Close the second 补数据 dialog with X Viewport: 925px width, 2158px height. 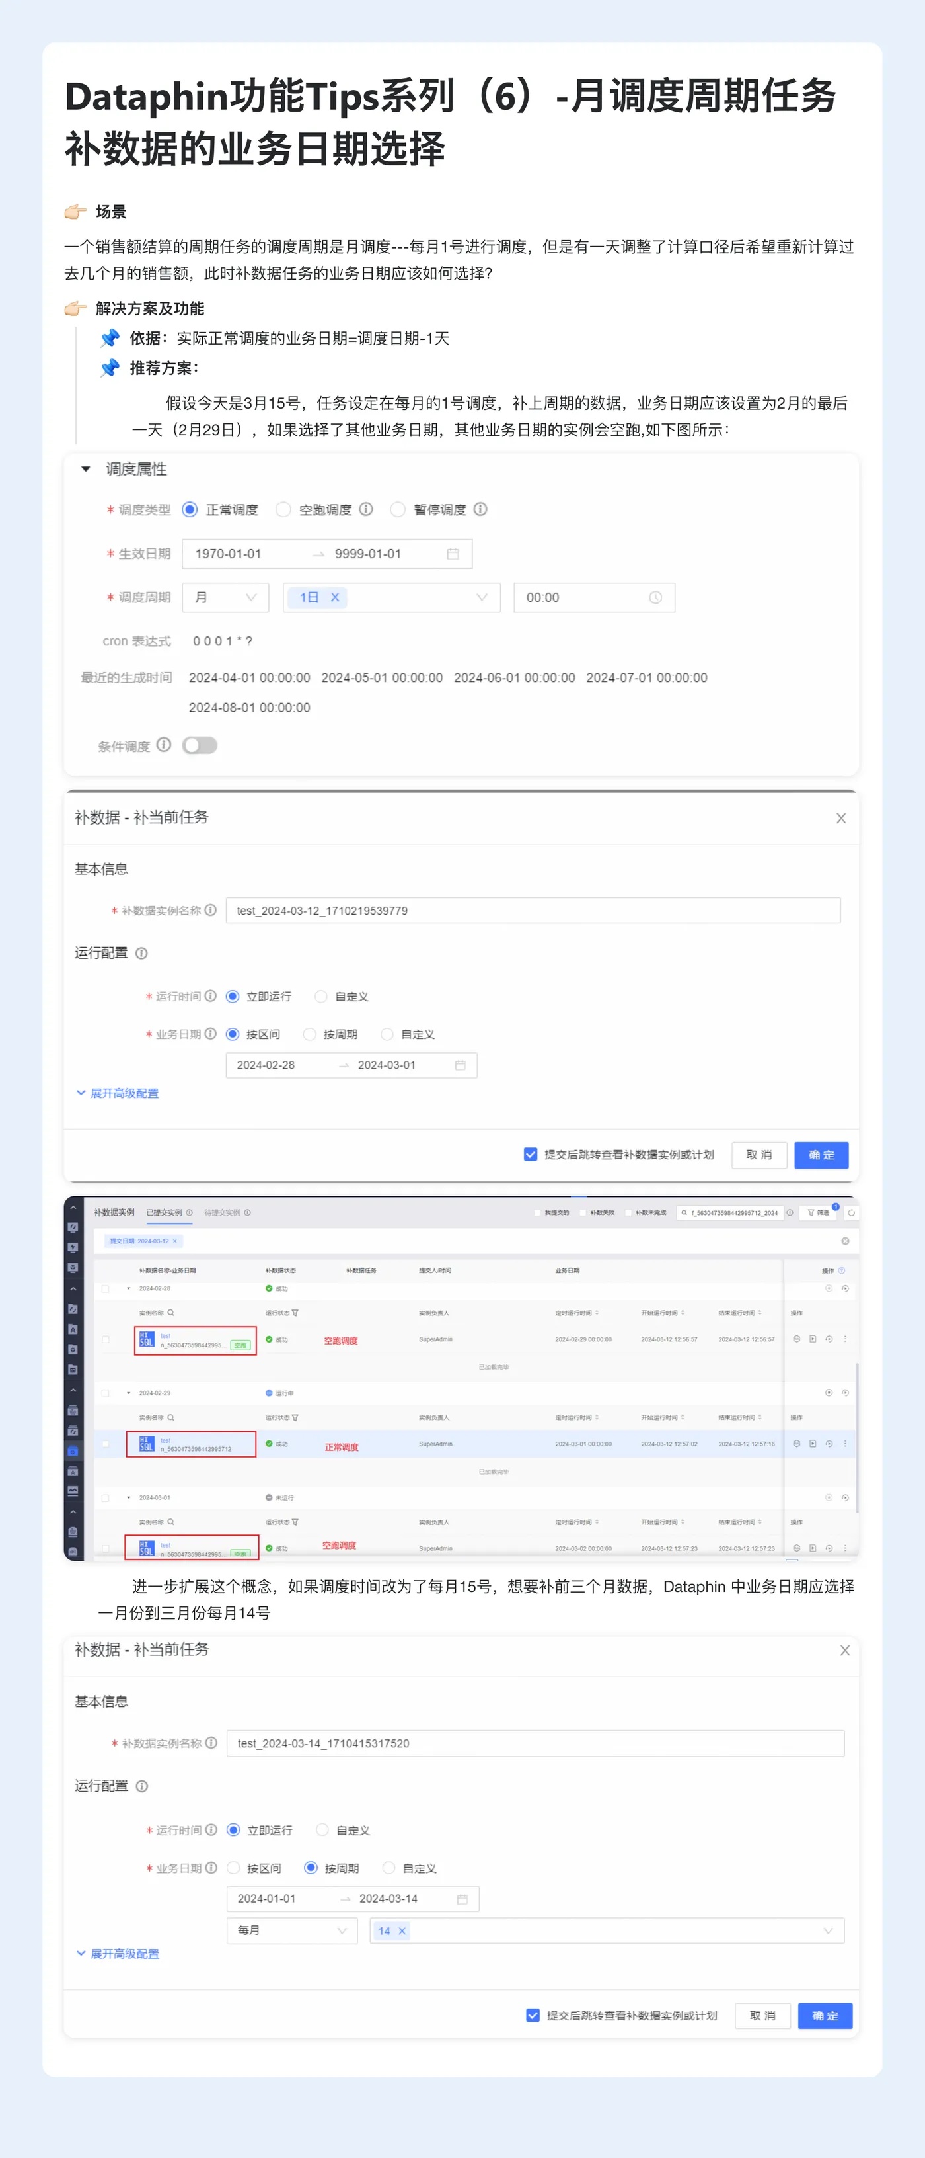pyautogui.click(x=844, y=1650)
